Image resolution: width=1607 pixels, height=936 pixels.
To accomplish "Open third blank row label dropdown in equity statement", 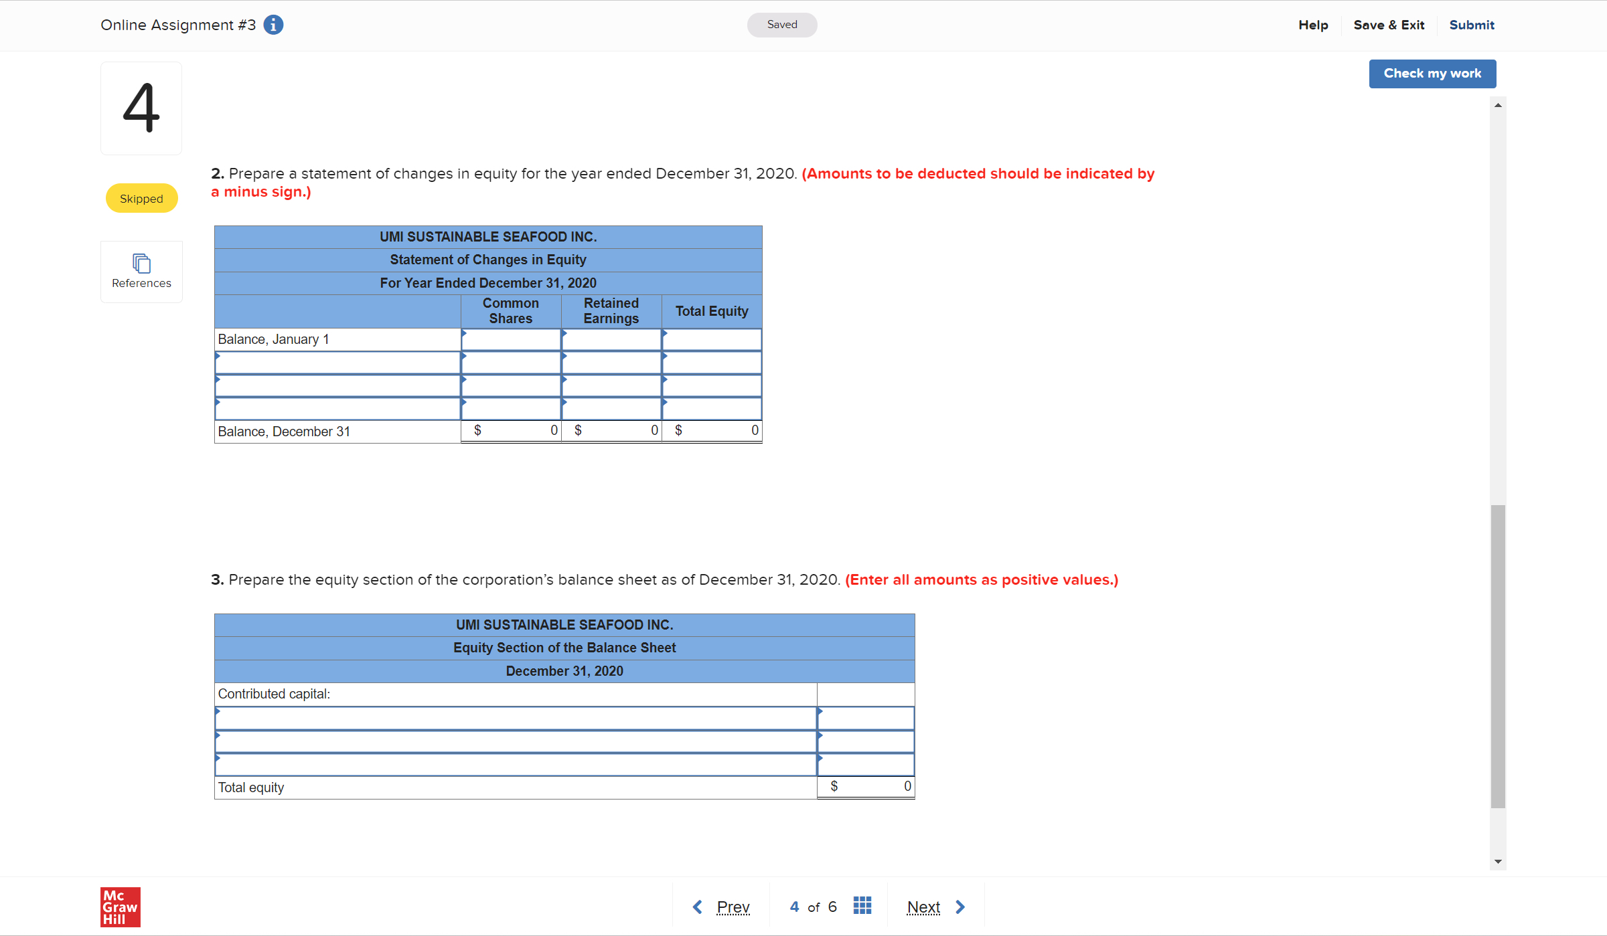I will pyautogui.click(x=337, y=408).
